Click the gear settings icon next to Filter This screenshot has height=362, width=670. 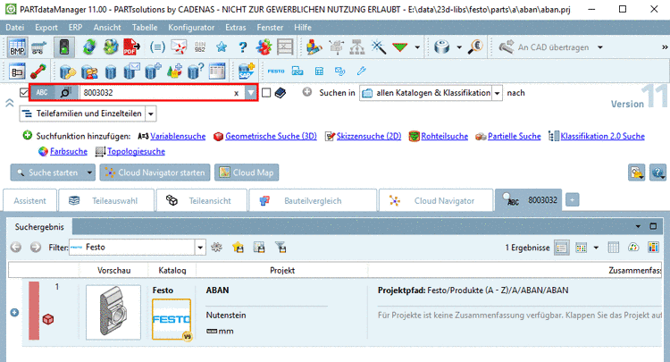(217, 247)
